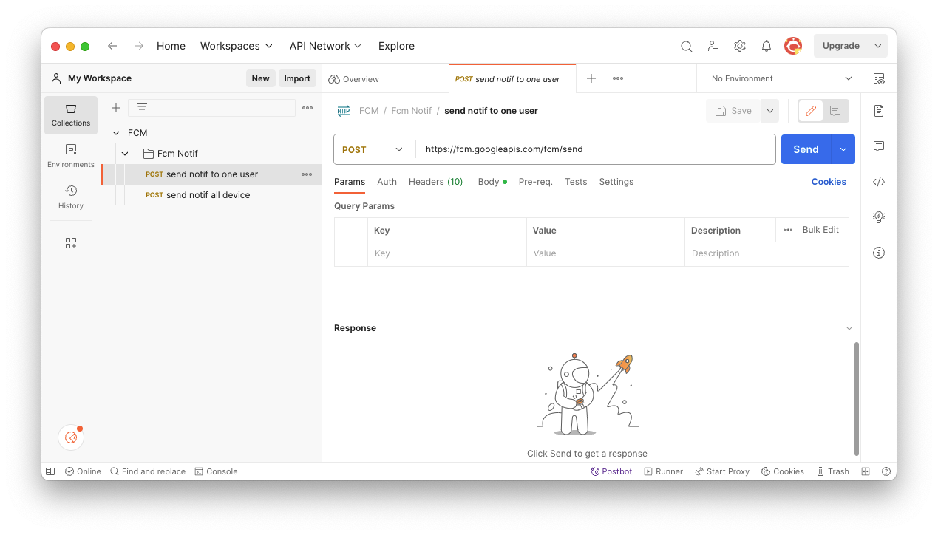
Task: Toggle the sidebar from the status bar
Action: point(50,471)
